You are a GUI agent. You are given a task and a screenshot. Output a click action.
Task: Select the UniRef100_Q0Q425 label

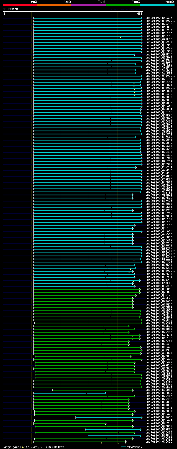(x=159, y=442)
